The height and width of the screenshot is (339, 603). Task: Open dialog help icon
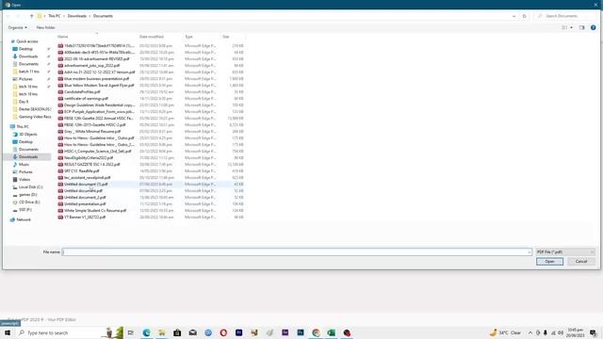pyautogui.click(x=593, y=27)
